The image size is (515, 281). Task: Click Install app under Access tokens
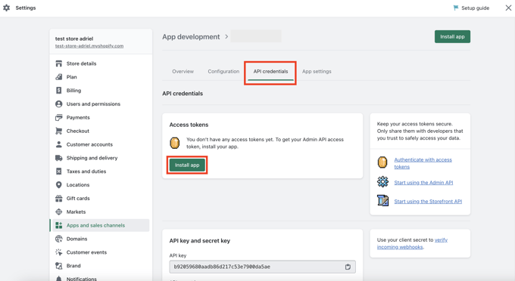pos(187,165)
